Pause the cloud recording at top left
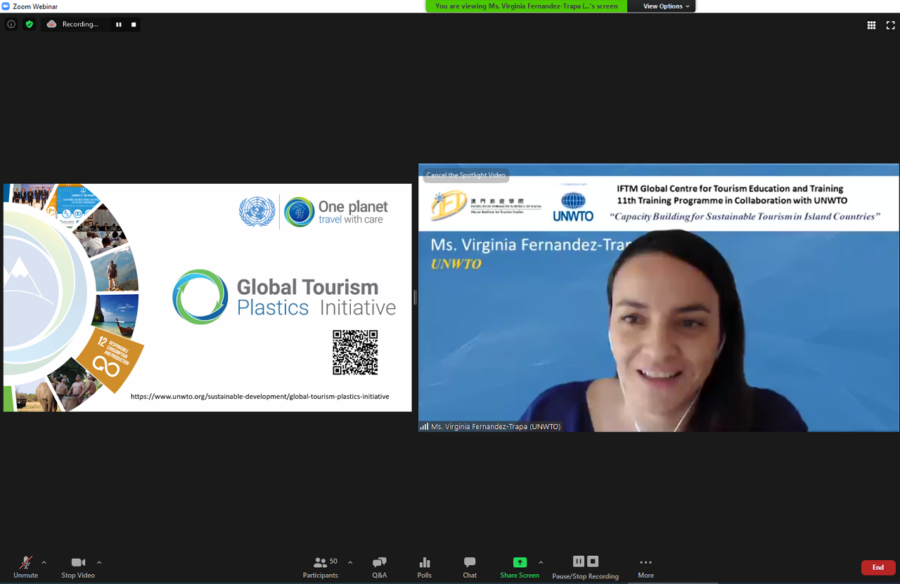The width and height of the screenshot is (900, 584). coord(118,25)
